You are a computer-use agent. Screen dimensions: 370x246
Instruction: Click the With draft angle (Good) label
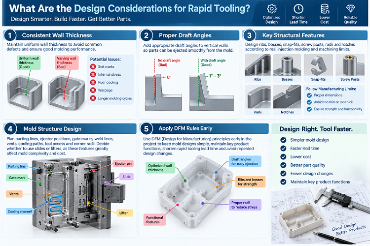pos(213,62)
